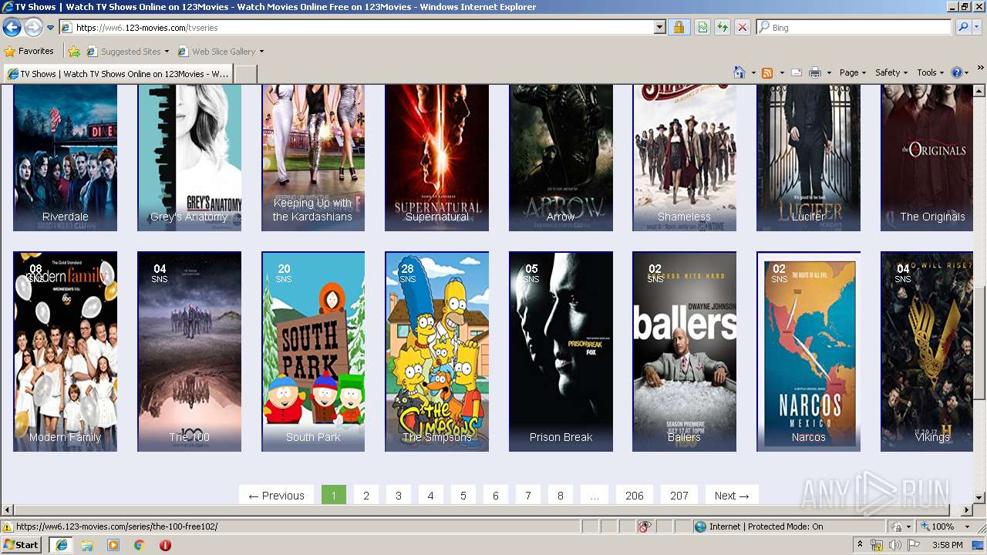Image resolution: width=987 pixels, height=555 pixels.
Task: Open Windows Explorer folder on taskbar
Action: [x=87, y=545]
